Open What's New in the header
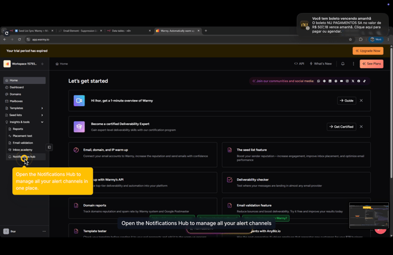 [x=321, y=64]
